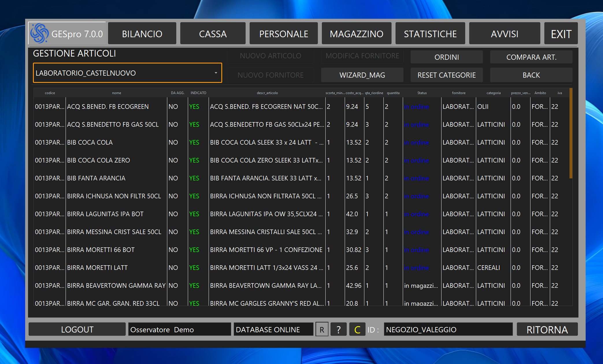Image resolution: width=603 pixels, height=364 pixels.
Task: Click the 42.0 cost in LAGUNITAS row
Action: tap(354, 214)
